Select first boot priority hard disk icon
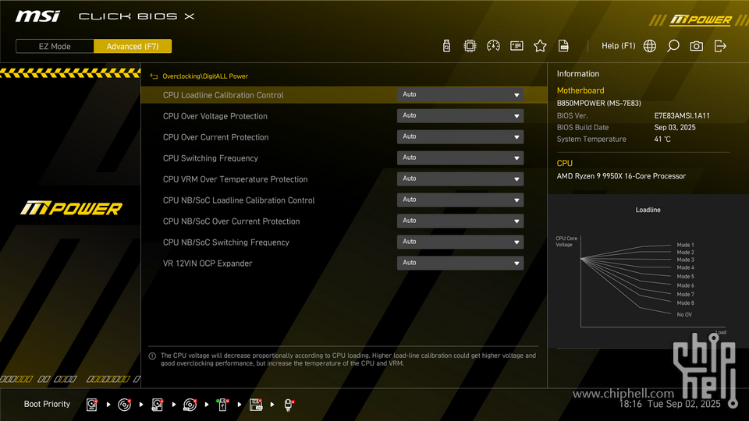Viewport: 749px width, 421px height. tap(92, 405)
